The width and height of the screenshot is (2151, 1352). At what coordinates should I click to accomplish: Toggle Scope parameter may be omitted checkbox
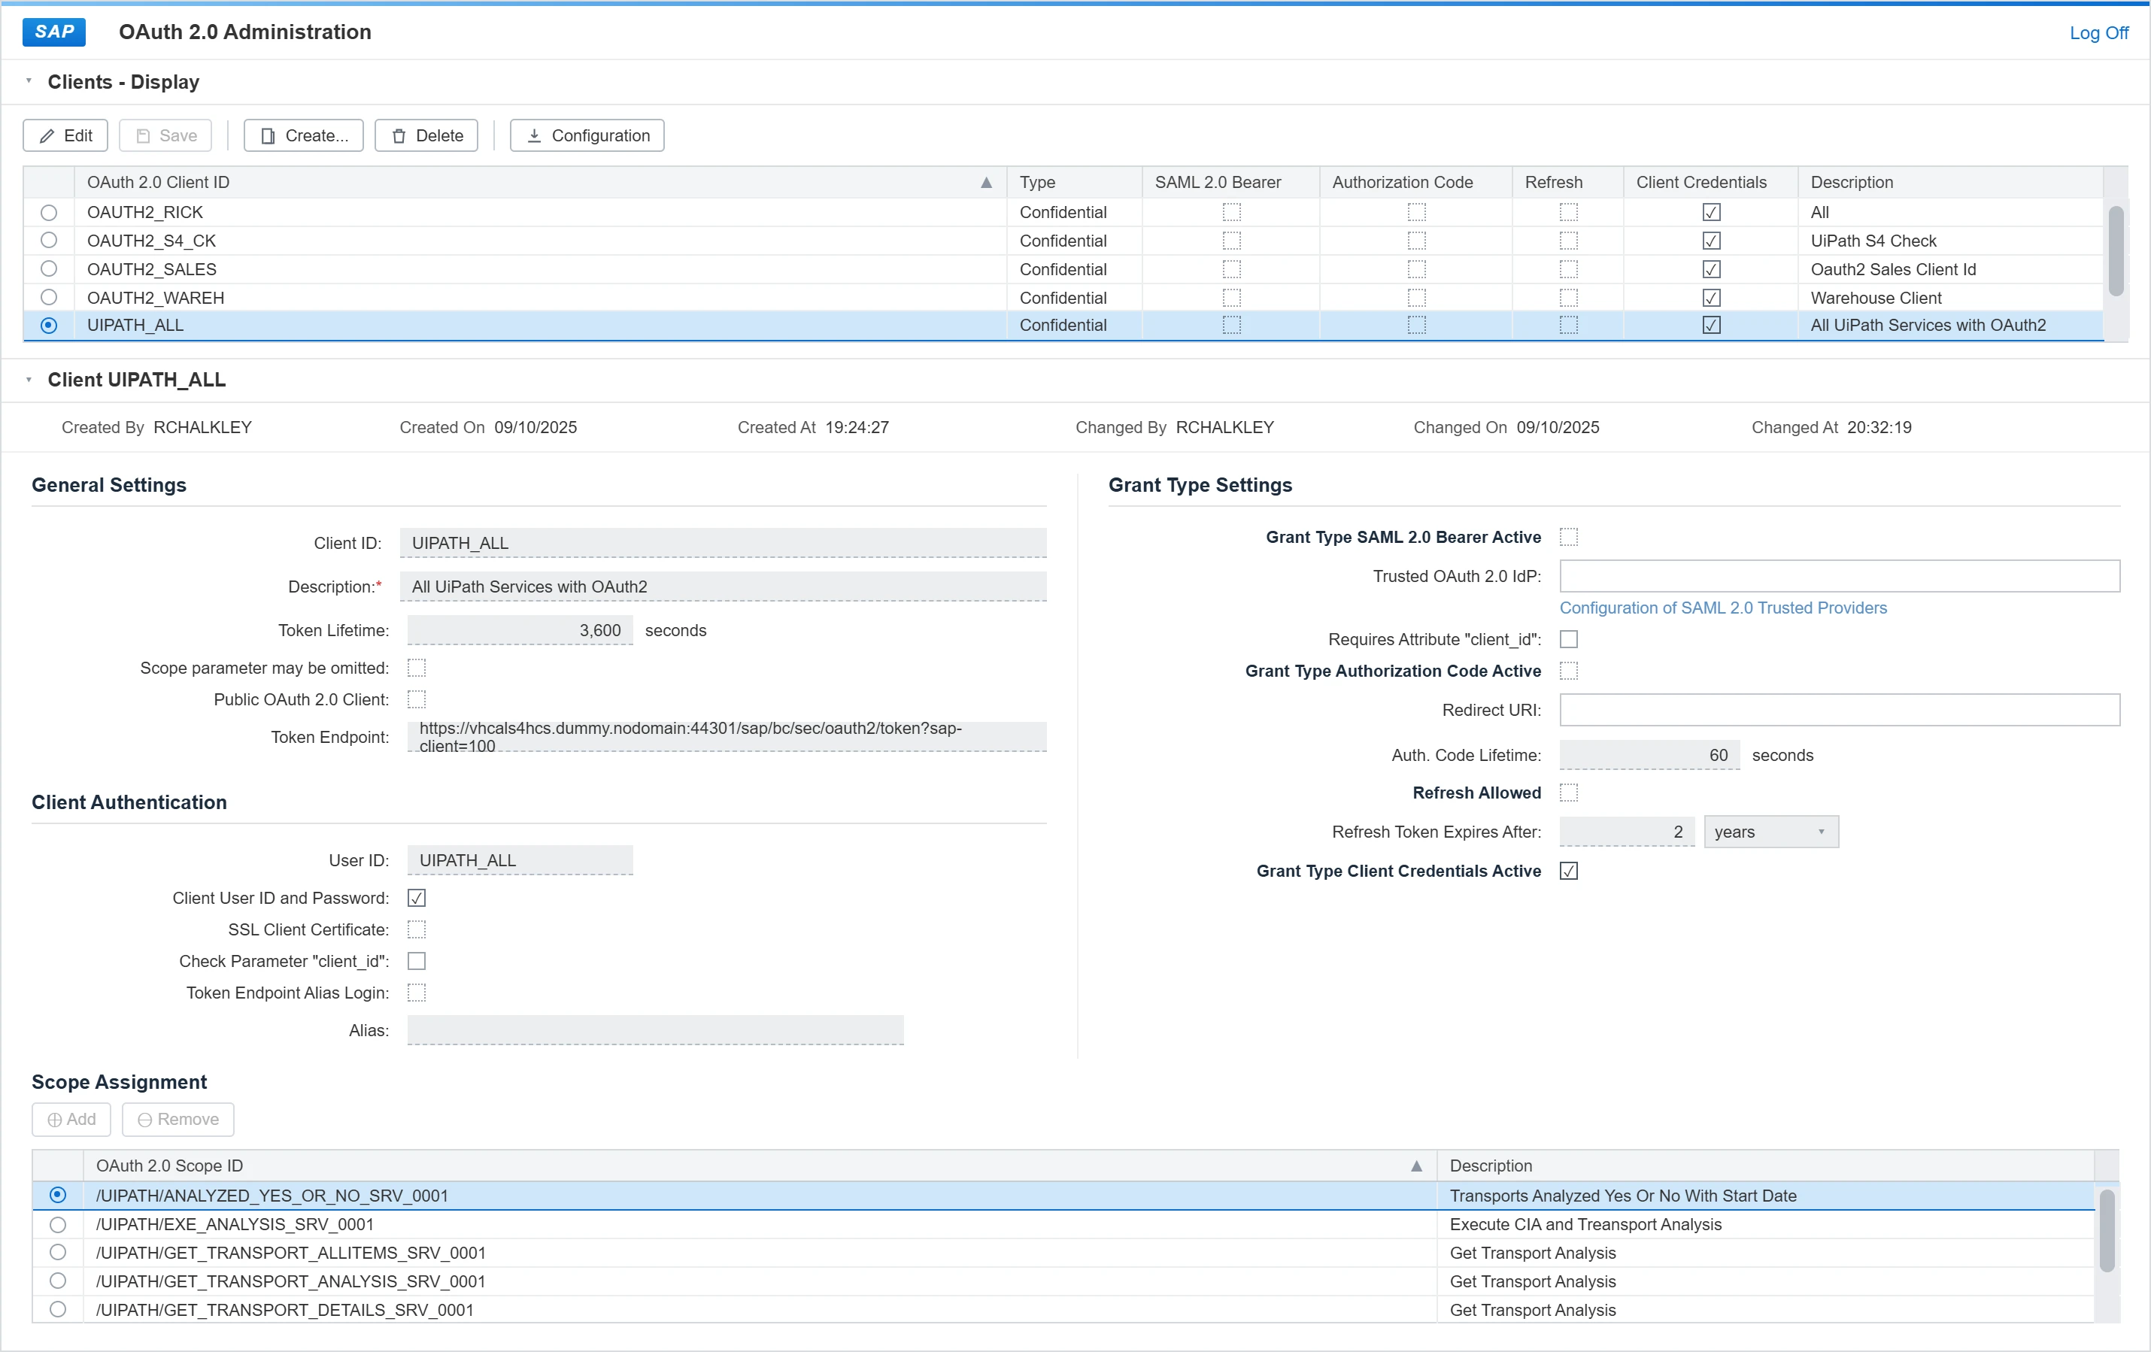(416, 668)
